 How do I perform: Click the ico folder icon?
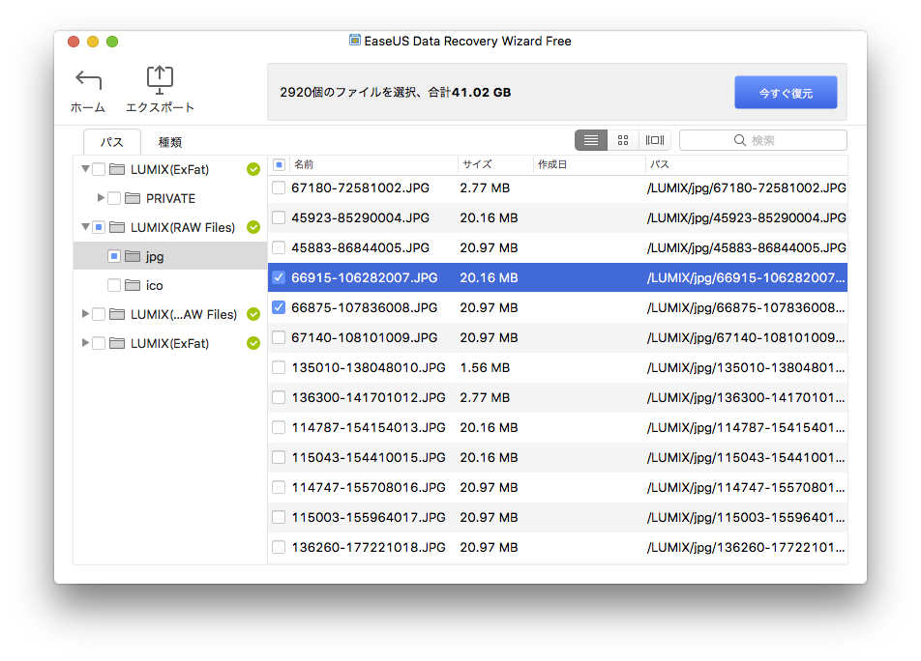[133, 285]
